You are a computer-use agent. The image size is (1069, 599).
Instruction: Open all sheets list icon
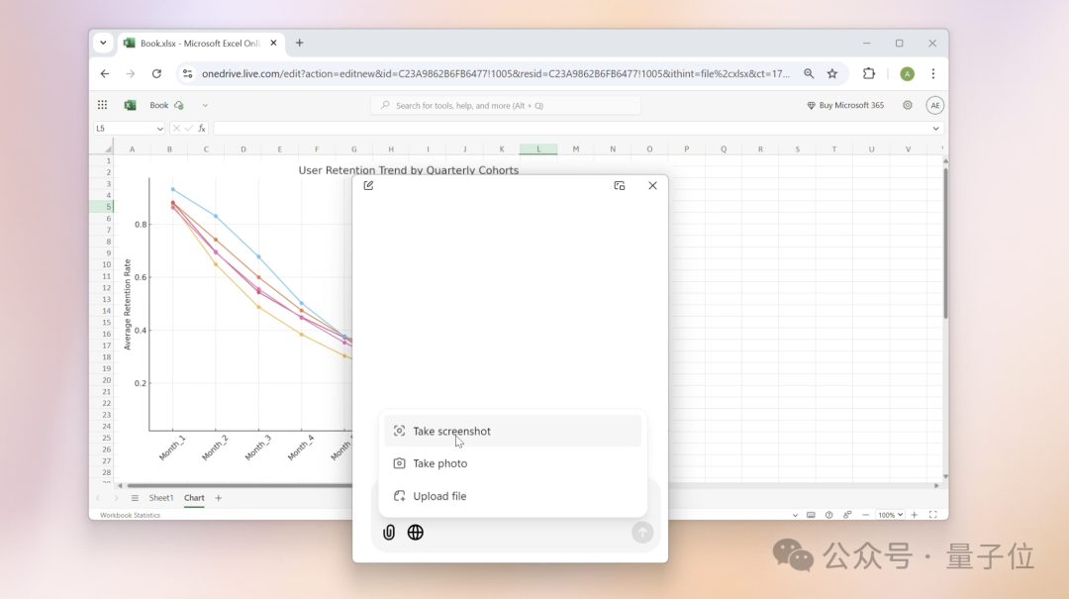pos(135,498)
